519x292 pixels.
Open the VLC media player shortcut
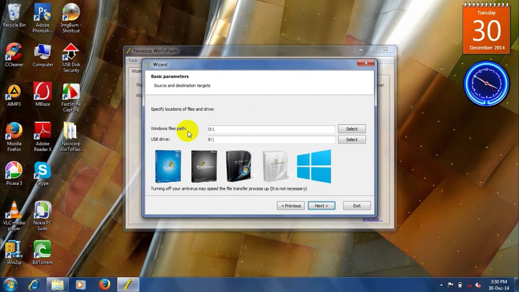pyautogui.click(x=14, y=216)
